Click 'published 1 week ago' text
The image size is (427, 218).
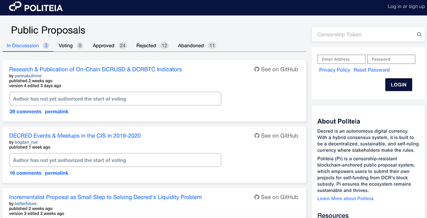pyautogui.click(x=30, y=147)
